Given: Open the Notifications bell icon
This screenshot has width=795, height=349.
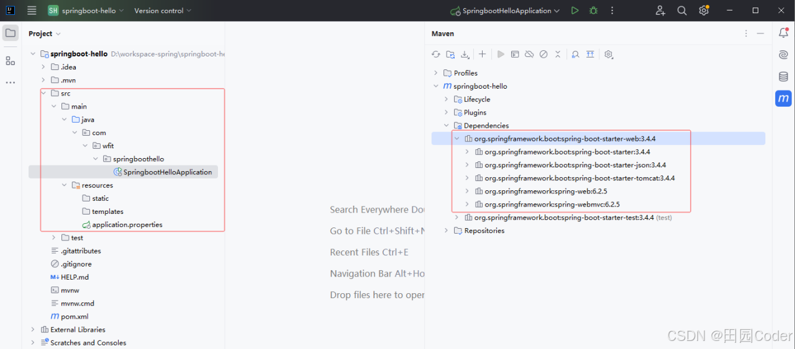Looking at the screenshot, I should (x=783, y=33).
